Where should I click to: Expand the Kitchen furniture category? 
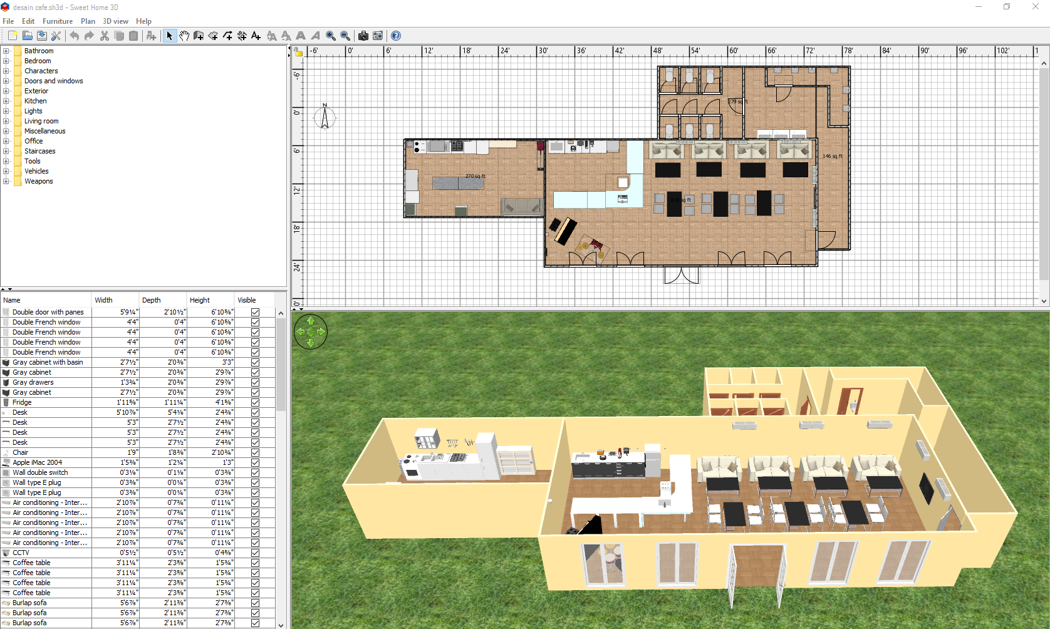tap(6, 101)
